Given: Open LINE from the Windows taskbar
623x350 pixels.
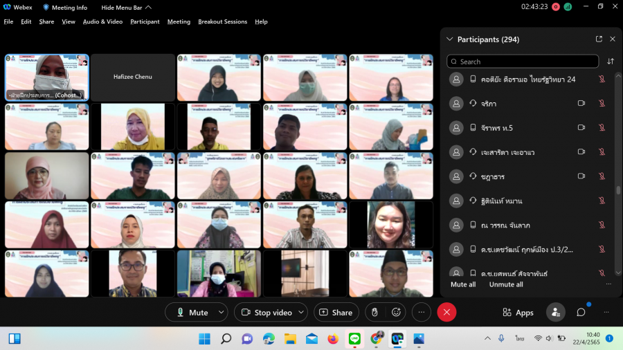Looking at the screenshot, I should pyautogui.click(x=354, y=339).
